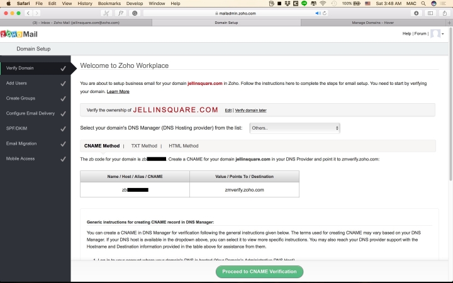This screenshot has height=283, width=453.
Task: Switch to the Zoho Mail Inbox tab
Action: tap(76, 23)
